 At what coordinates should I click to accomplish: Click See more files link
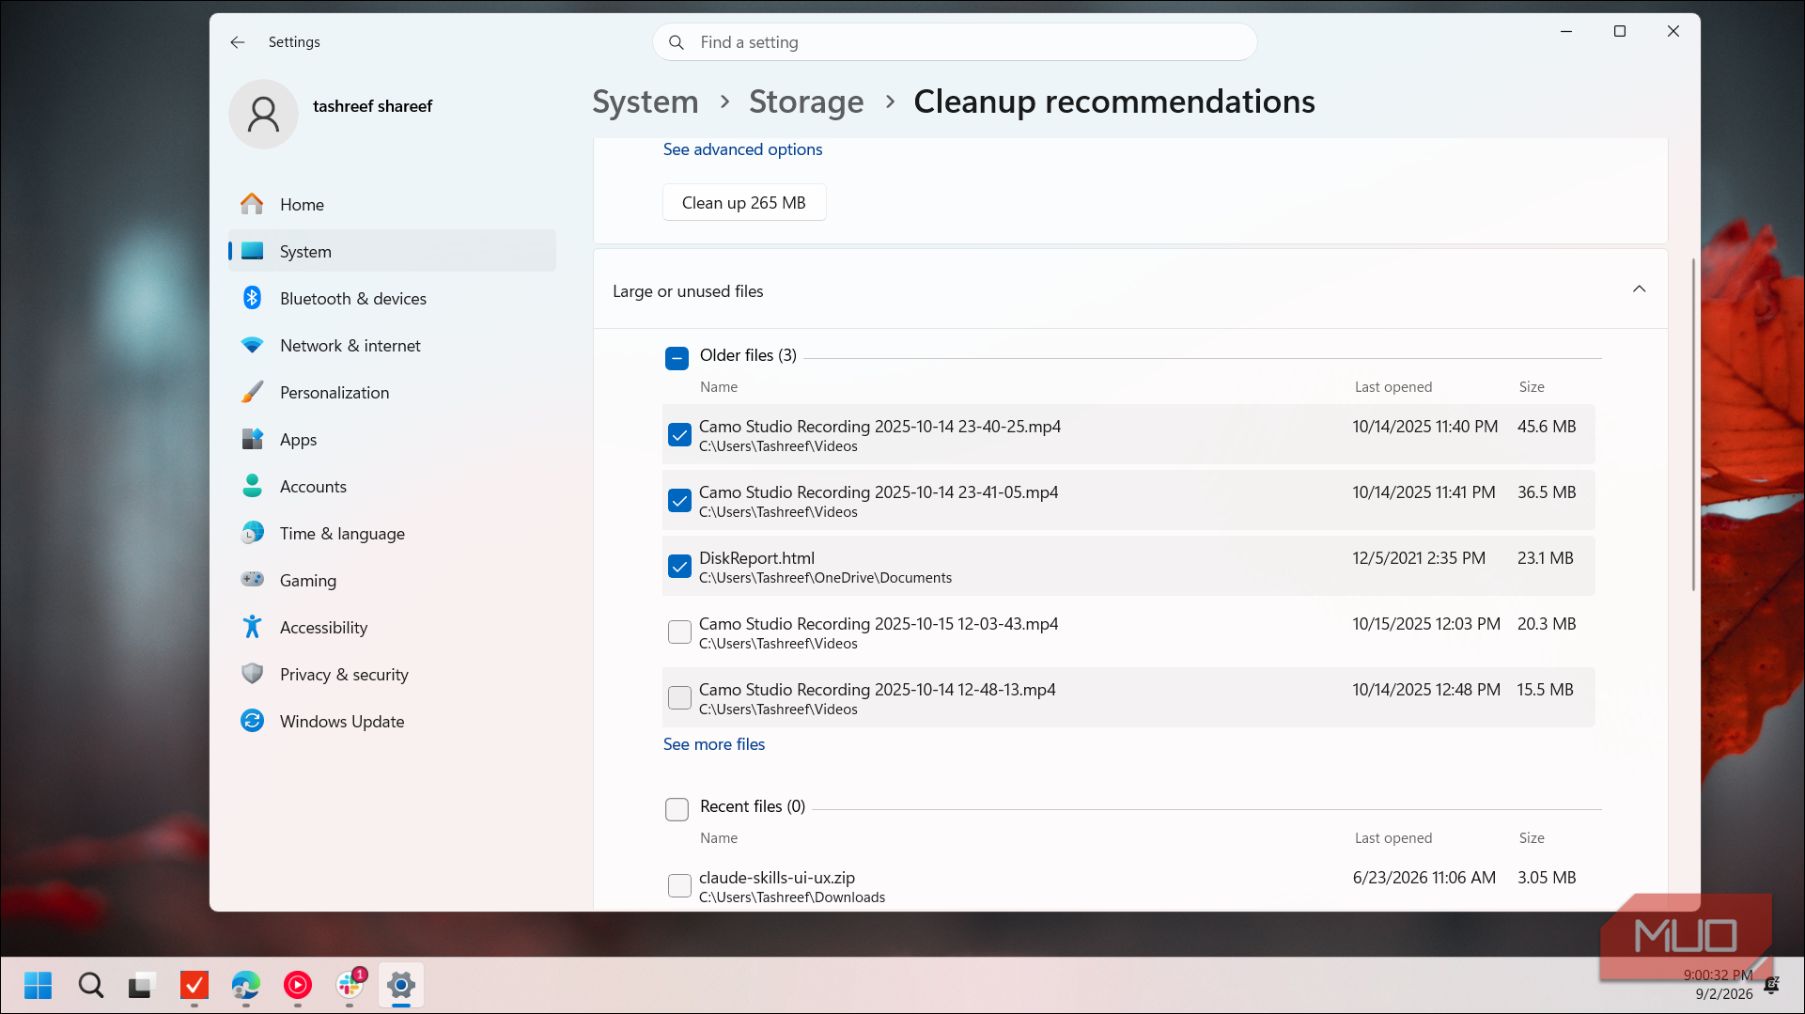714,744
